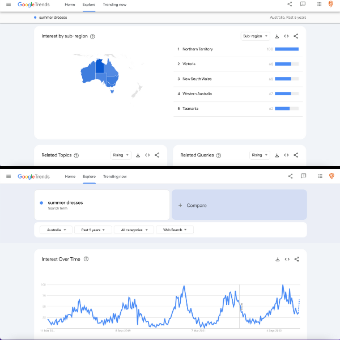
Task: Click the summer dresses search term field
Action: [x=102, y=205]
